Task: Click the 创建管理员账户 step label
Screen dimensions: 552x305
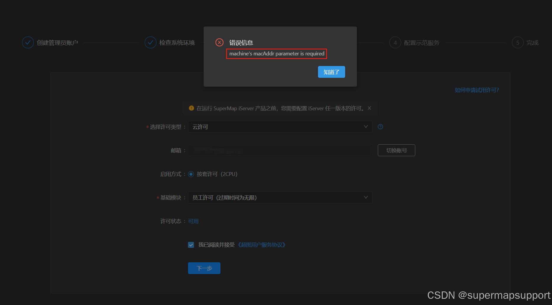Action: [57, 43]
